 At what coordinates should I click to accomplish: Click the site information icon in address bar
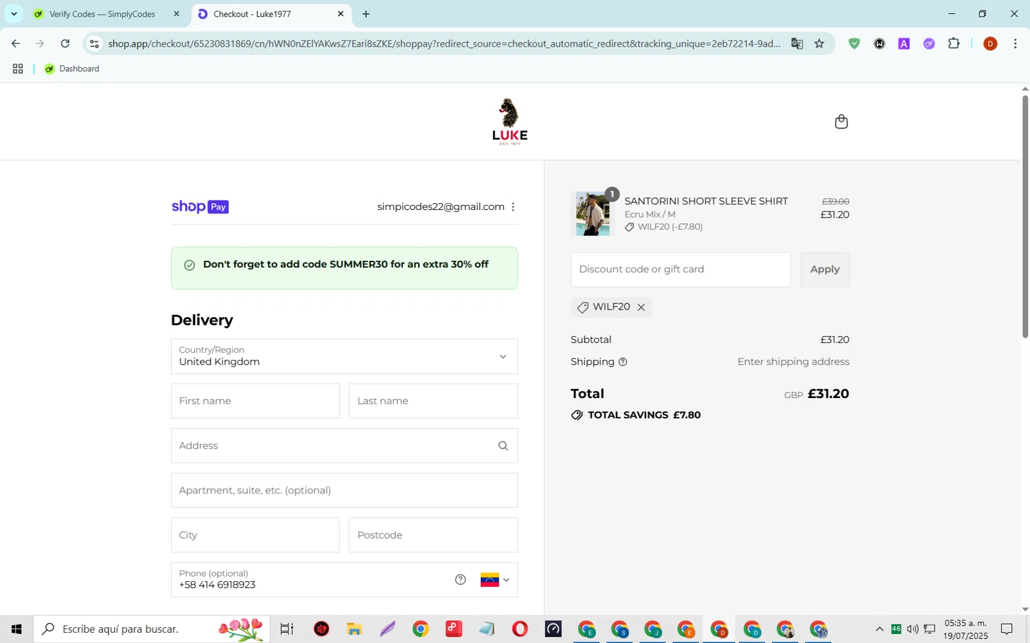click(95, 44)
